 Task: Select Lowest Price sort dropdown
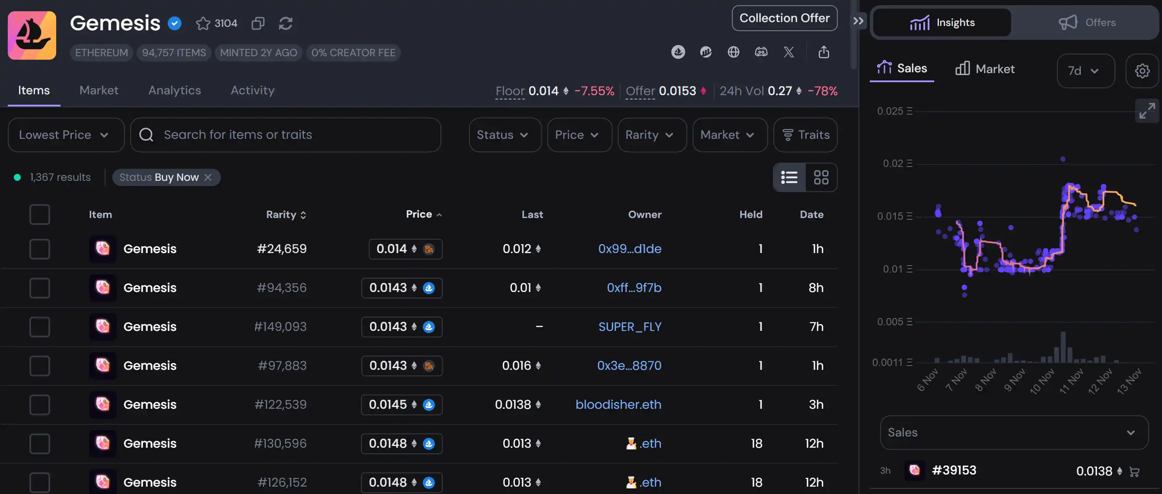63,134
